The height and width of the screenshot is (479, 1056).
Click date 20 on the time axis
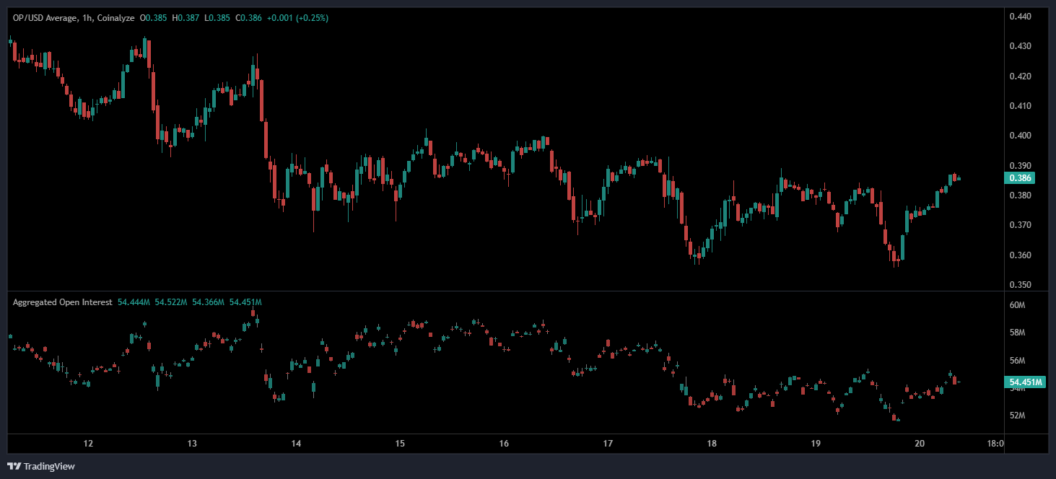[920, 443]
